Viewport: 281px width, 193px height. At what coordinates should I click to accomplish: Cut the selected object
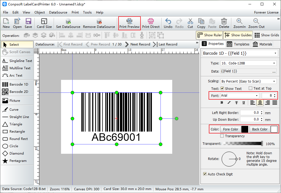(x=190, y=23)
